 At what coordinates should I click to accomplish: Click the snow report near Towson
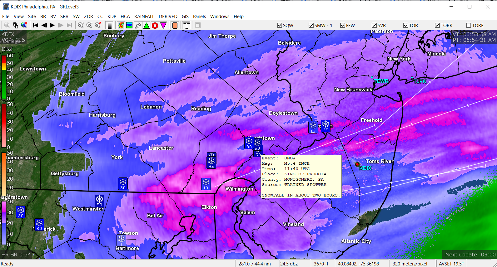121,240
